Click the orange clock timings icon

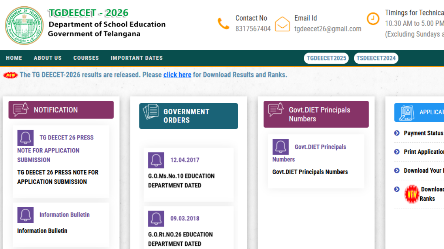[x=373, y=18]
